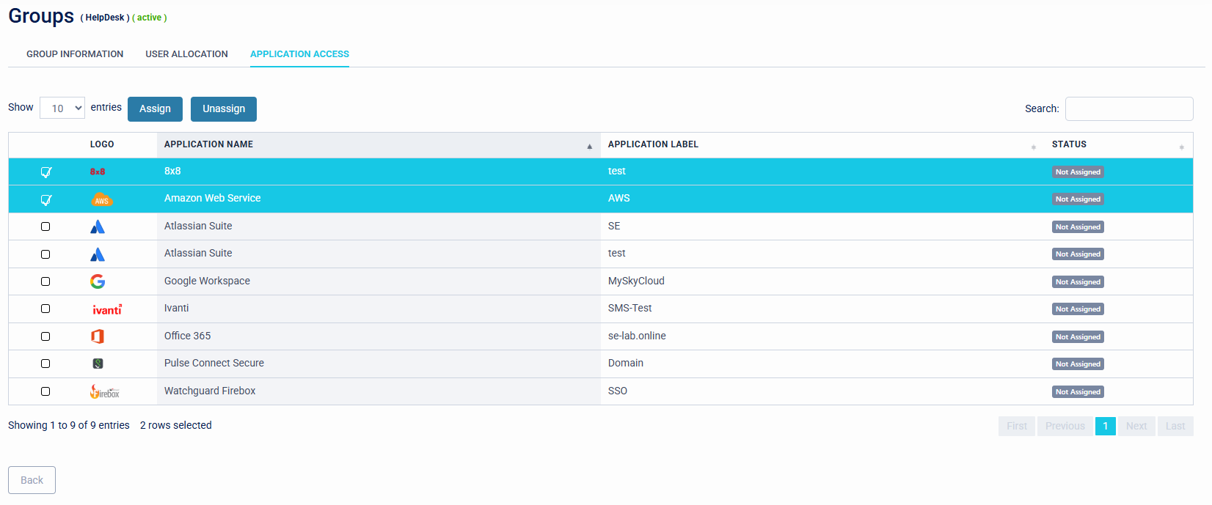The height and width of the screenshot is (505, 1212).
Task: Uncheck the Amazon Web Service checkbox
Action: pos(45,199)
